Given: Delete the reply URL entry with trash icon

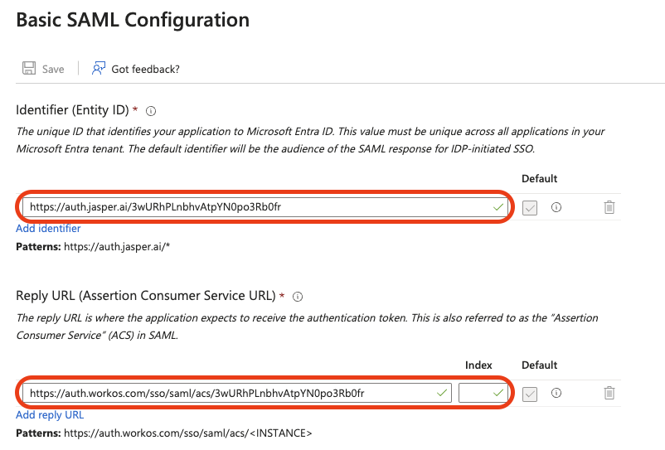Looking at the screenshot, I should coord(609,393).
